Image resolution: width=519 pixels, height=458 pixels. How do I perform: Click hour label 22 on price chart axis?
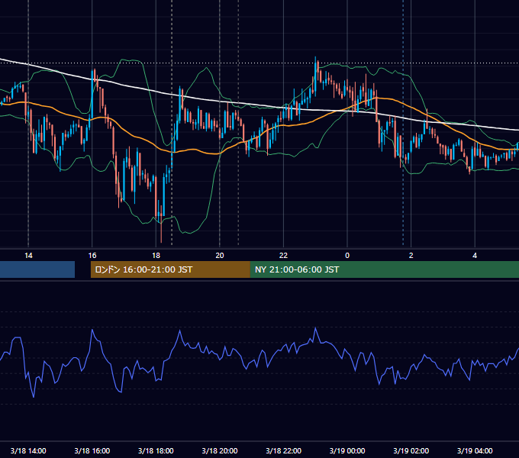283,256
